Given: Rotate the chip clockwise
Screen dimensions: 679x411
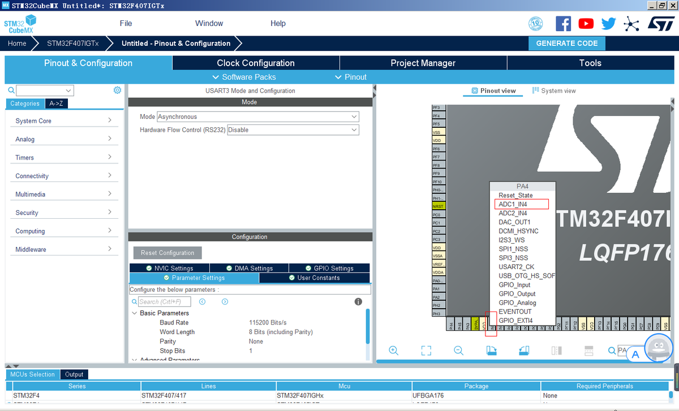Looking at the screenshot, I should click(x=491, y=351).
